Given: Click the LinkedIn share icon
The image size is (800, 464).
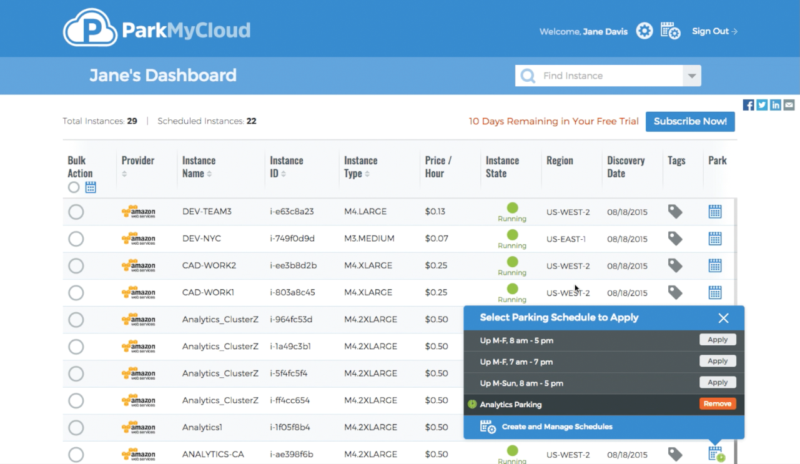Looking at the screenshot, I should [776, 105].
